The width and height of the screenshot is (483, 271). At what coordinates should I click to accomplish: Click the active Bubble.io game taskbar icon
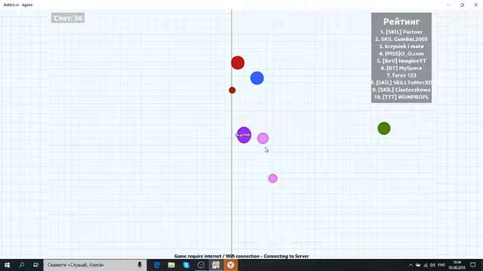216,265
